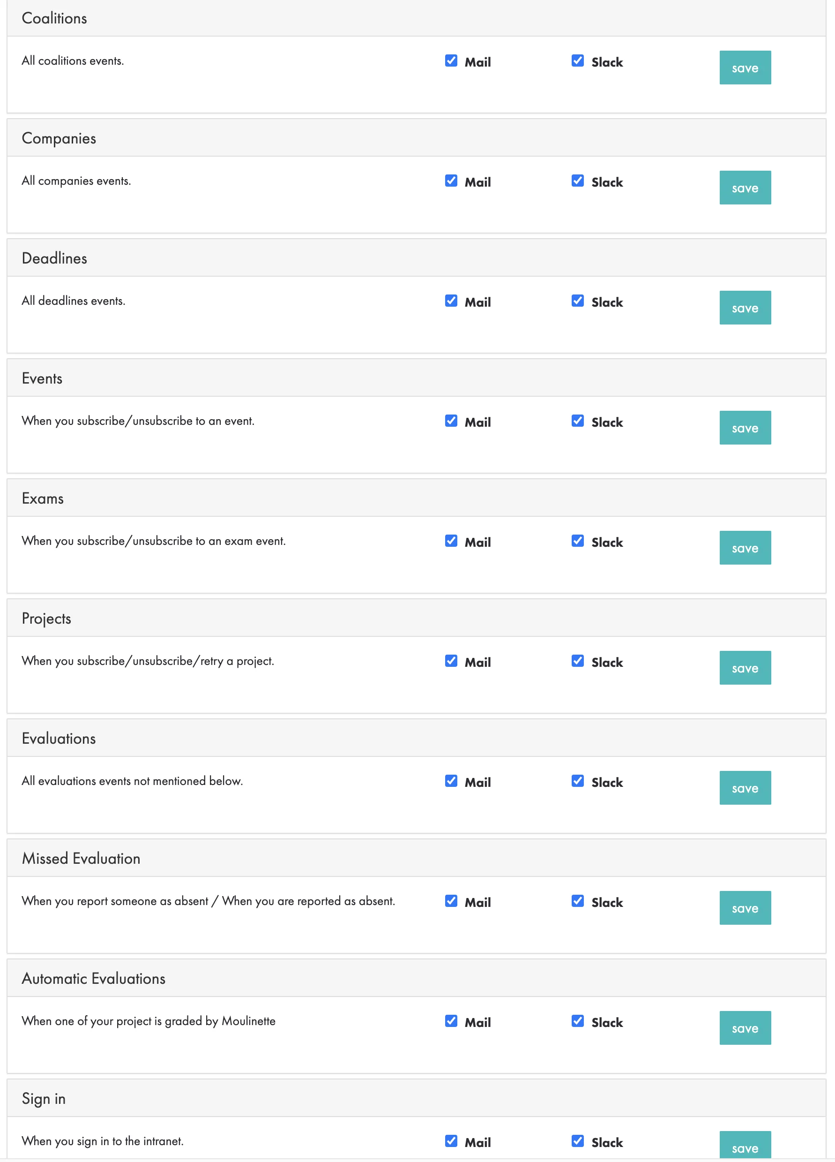Disable Mail notifications for Companies
Image resolution: width=835 pixels, height=1162 pixels.
[x=450, y=181]
